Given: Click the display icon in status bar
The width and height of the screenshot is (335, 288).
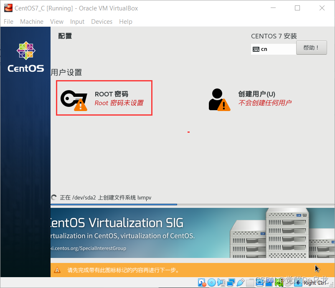Looking at the screenshot, I should [260, 283].
